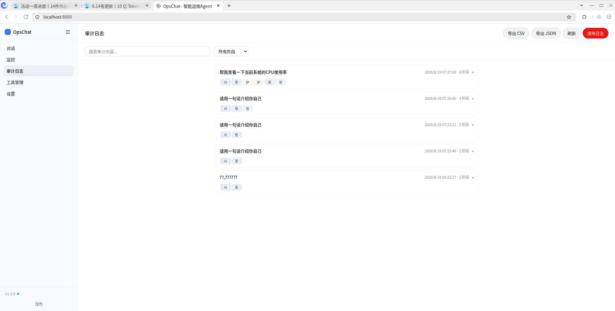Bookmark this page with the star icon
This screenshot has height=311, width=615.
[x=569, y=17]
